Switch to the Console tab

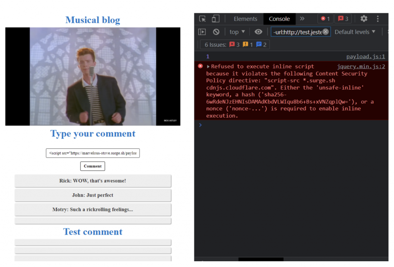[279, 19]
